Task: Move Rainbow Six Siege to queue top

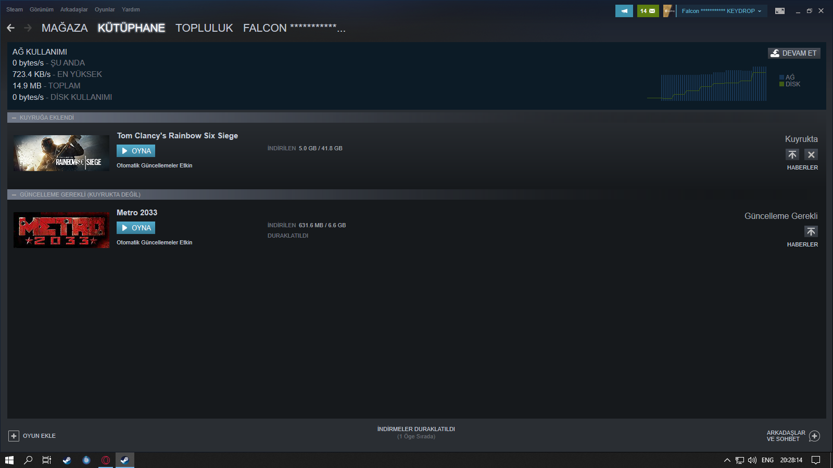Action: [792, 154]
